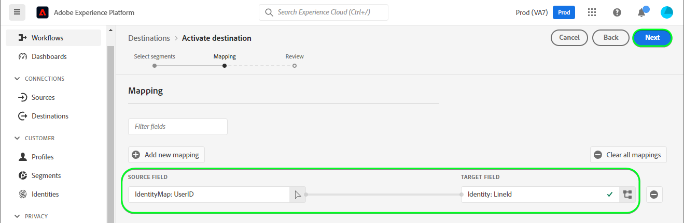The width and height of the screenshot is (684, 223).
Task: Click Clear all mappings
Action: point(628,155)
